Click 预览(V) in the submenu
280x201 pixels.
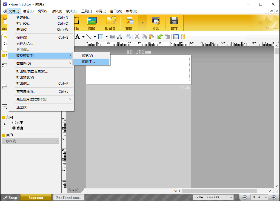91,56
